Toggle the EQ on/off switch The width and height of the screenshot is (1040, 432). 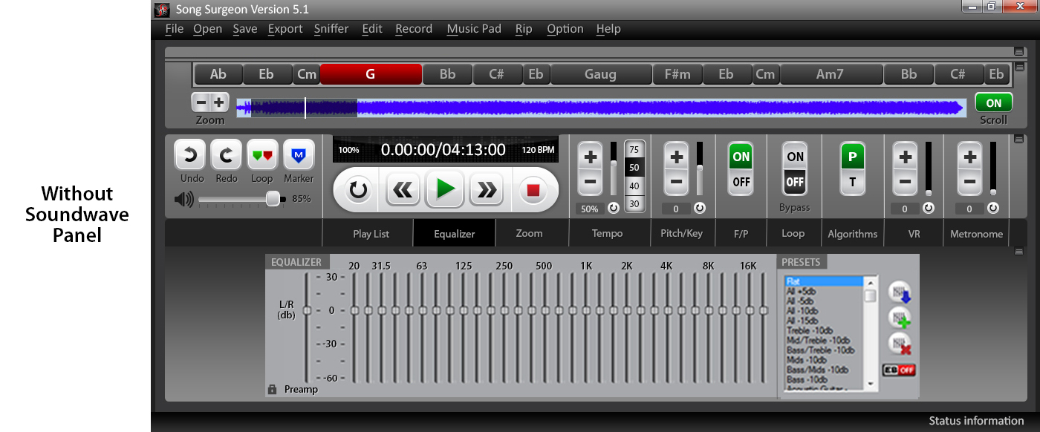click(899, 370)
